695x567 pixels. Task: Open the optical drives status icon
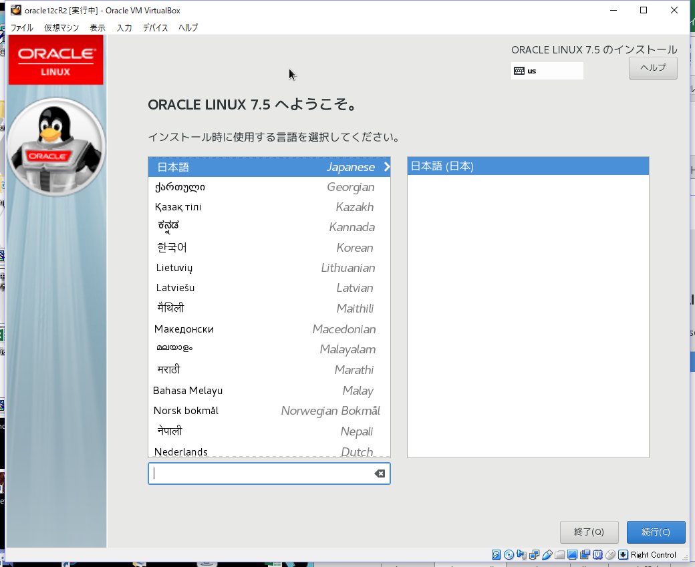[508, 555]
